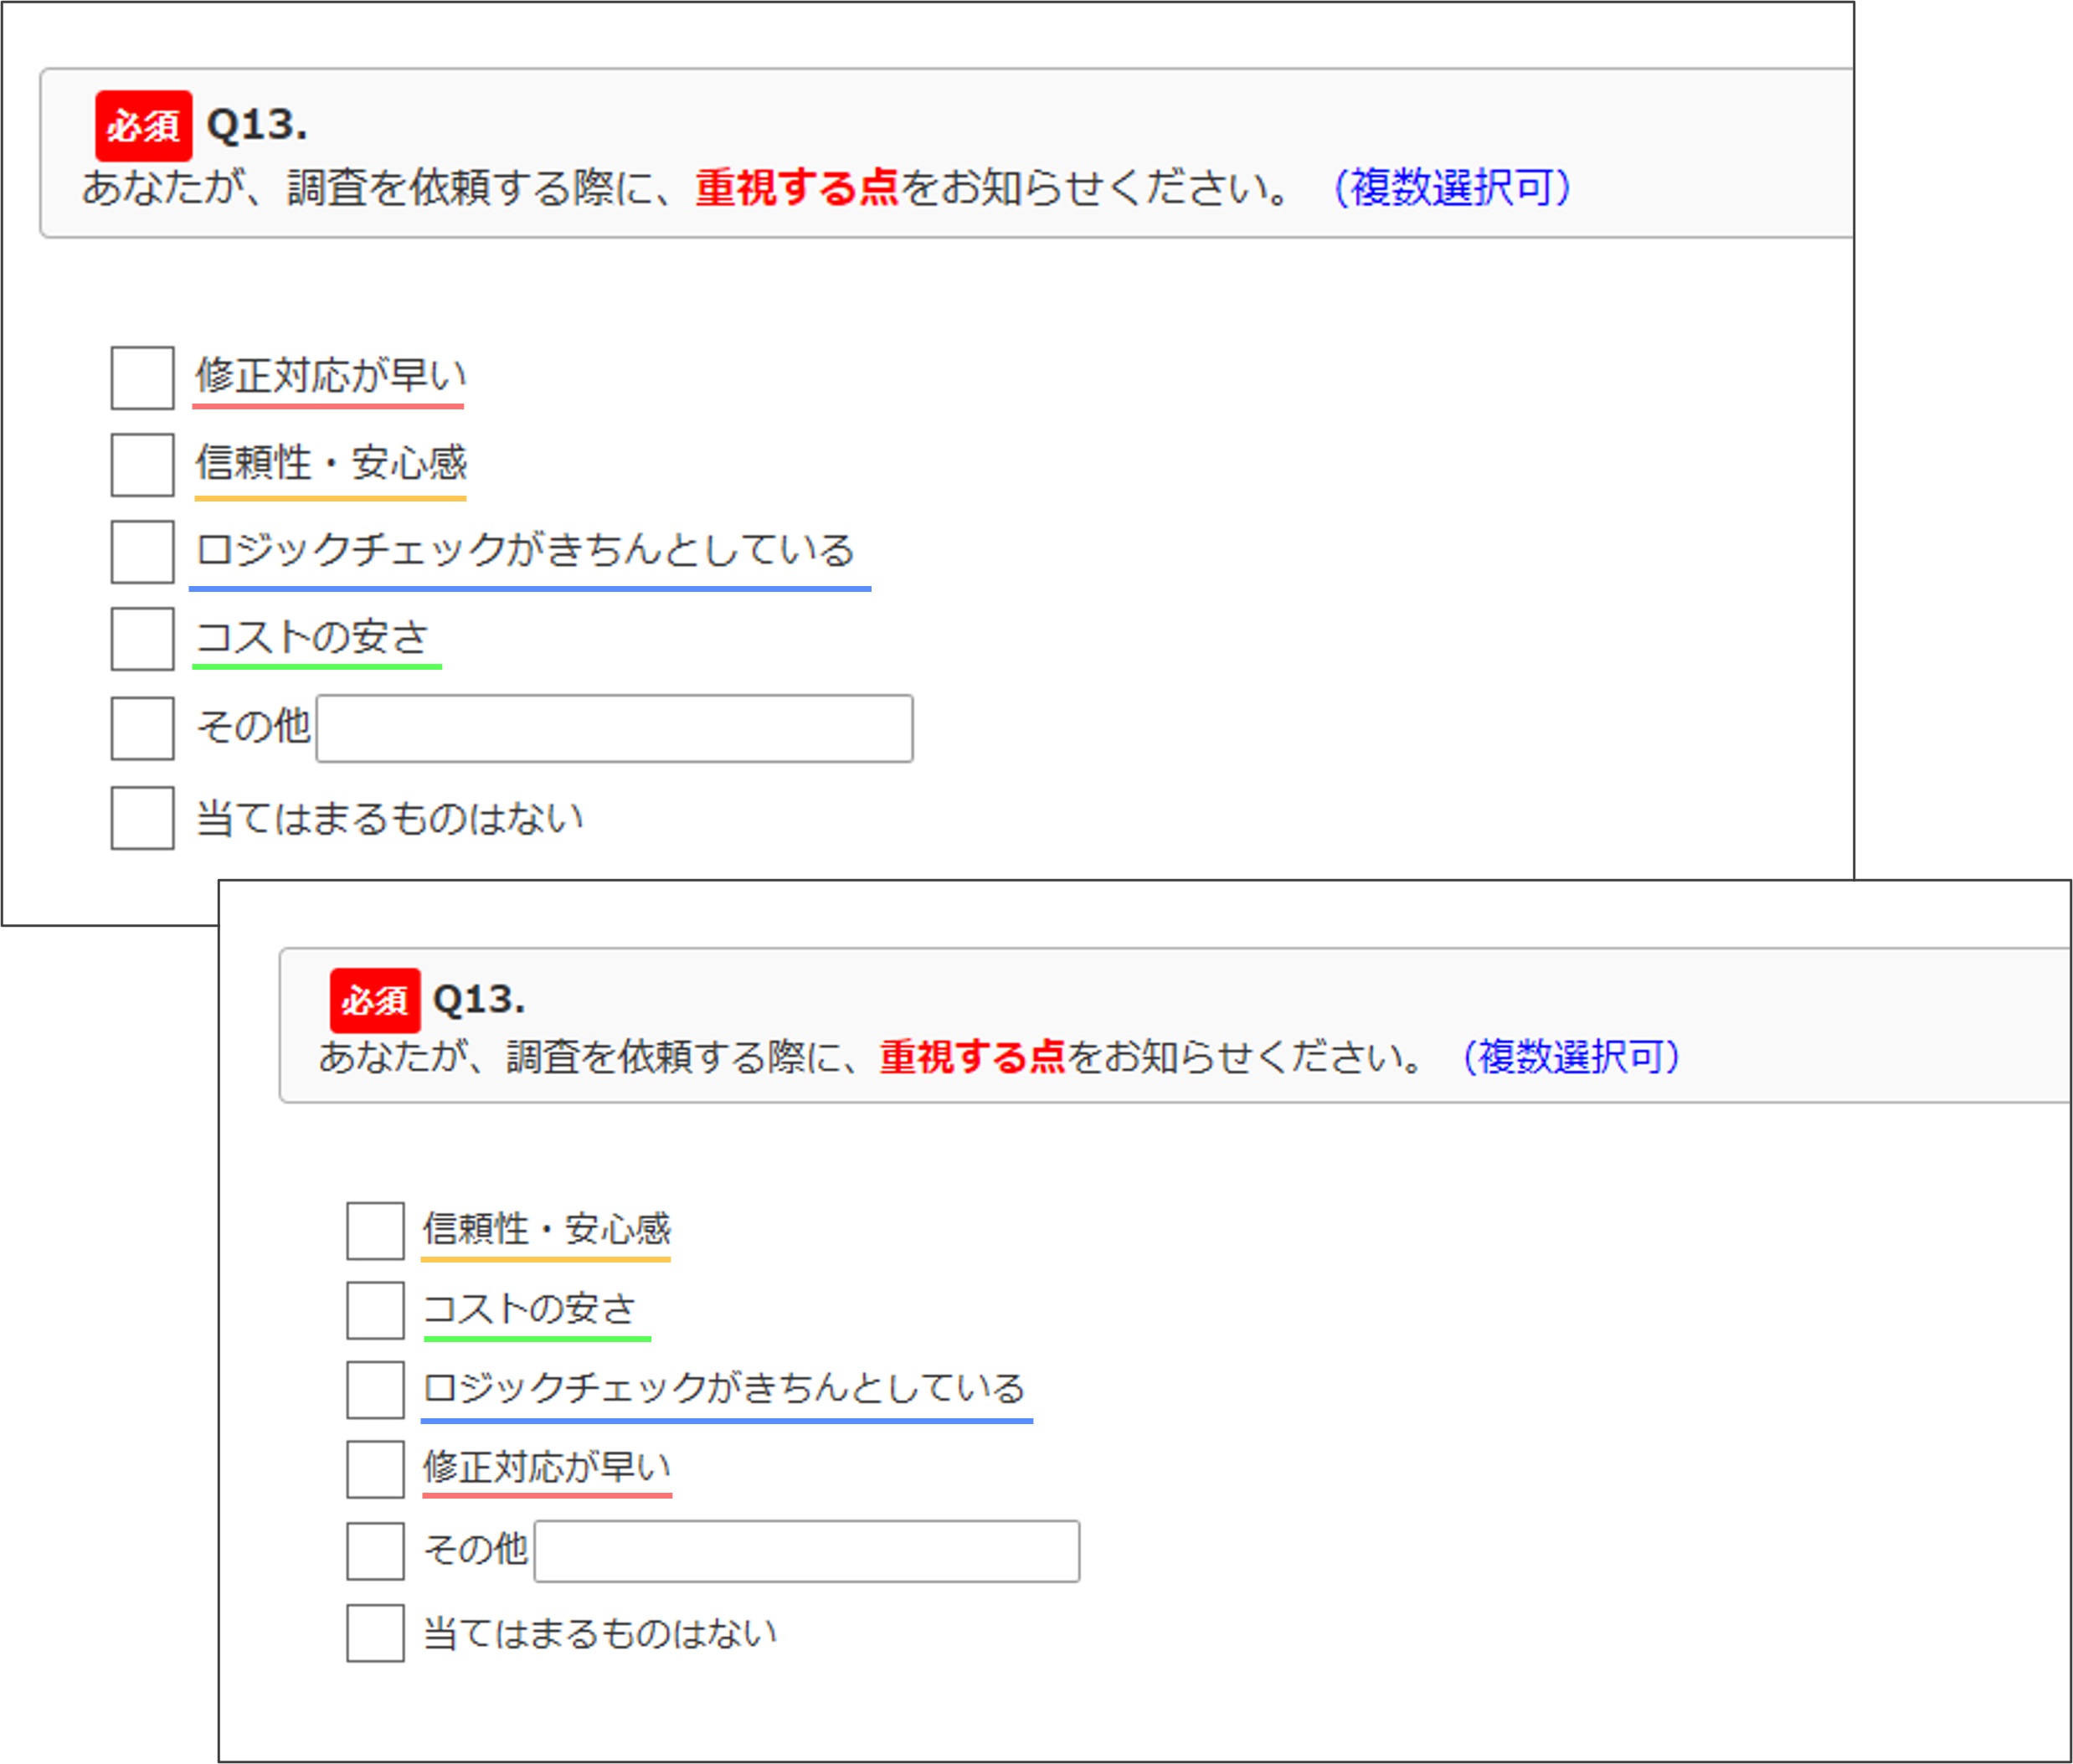The height and width of the screenshot is (1764, 2073).
Task: Click red 必須 badge in top survey
Action: [143, 126]
